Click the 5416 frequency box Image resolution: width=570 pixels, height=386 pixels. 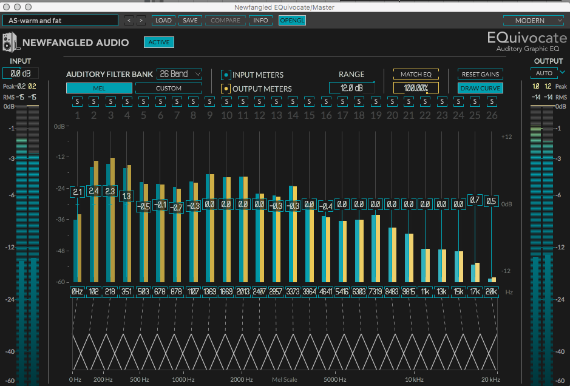[342, 291]
